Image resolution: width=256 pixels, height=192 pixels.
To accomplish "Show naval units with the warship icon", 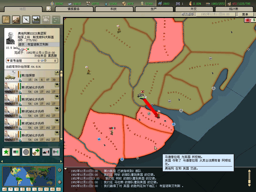I will coord(36,19).
